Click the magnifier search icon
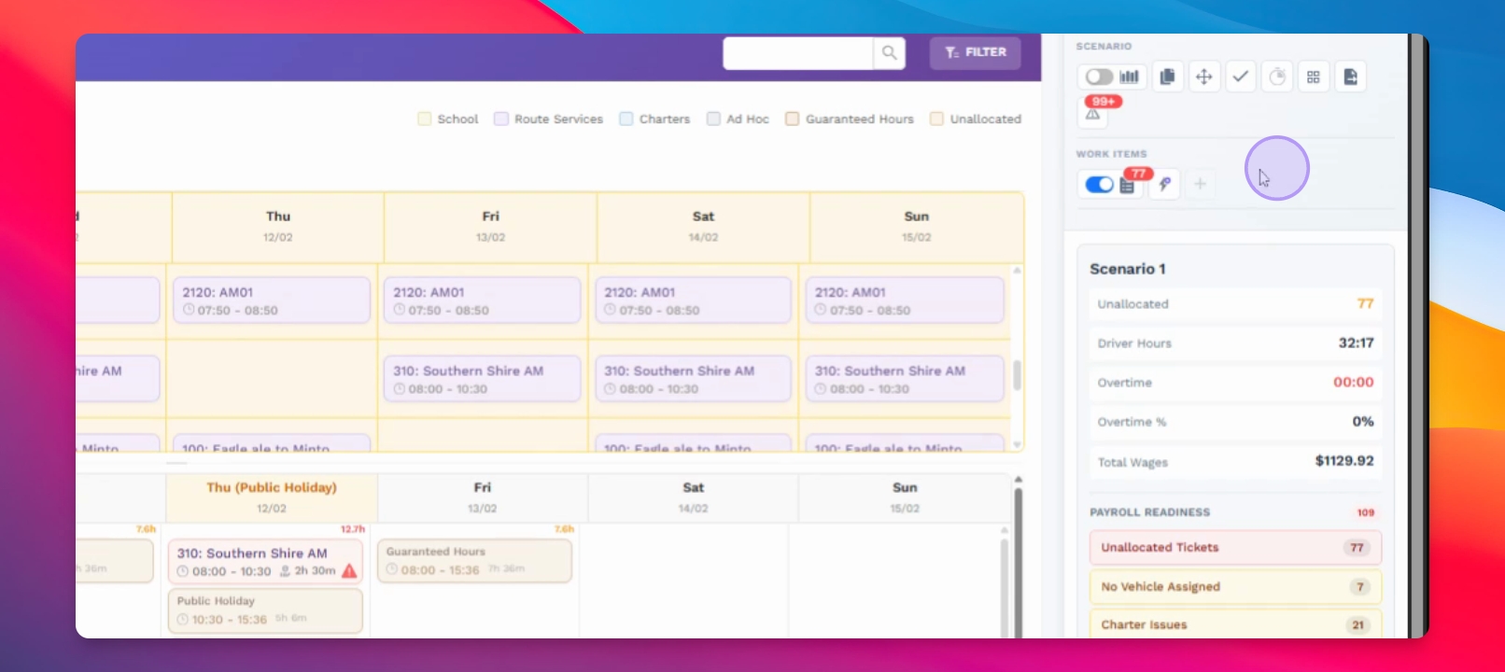The height and width of the screenshot is (672, 1505). click(x=890, y=53)
